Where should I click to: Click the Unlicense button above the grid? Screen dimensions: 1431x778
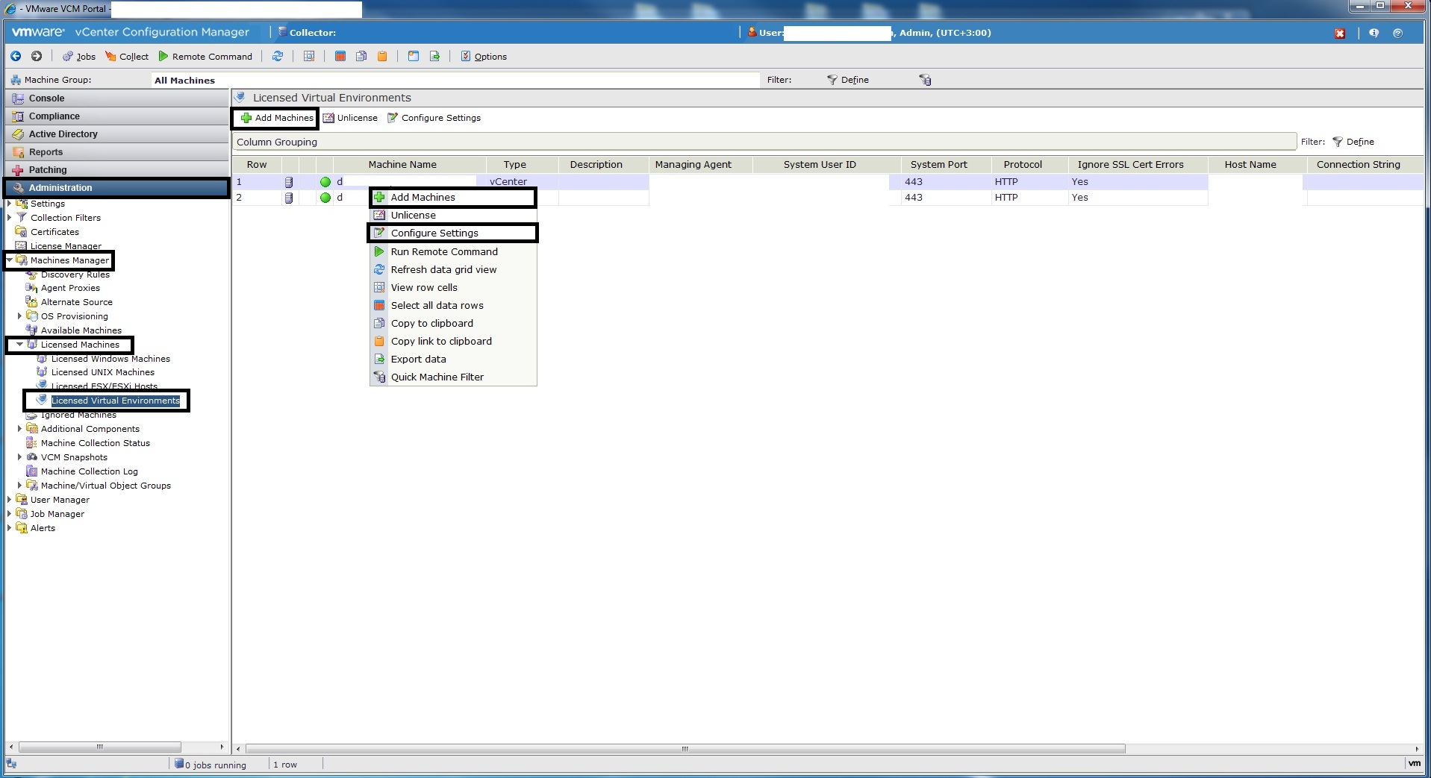click(350, 118)
